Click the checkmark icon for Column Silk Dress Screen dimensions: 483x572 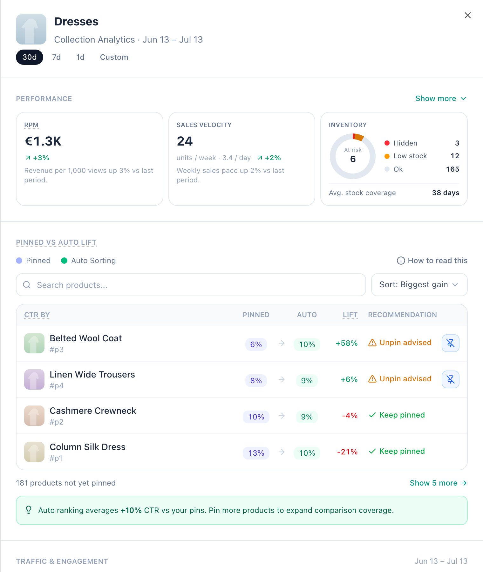pyautogui.click(x=372, y=451)
